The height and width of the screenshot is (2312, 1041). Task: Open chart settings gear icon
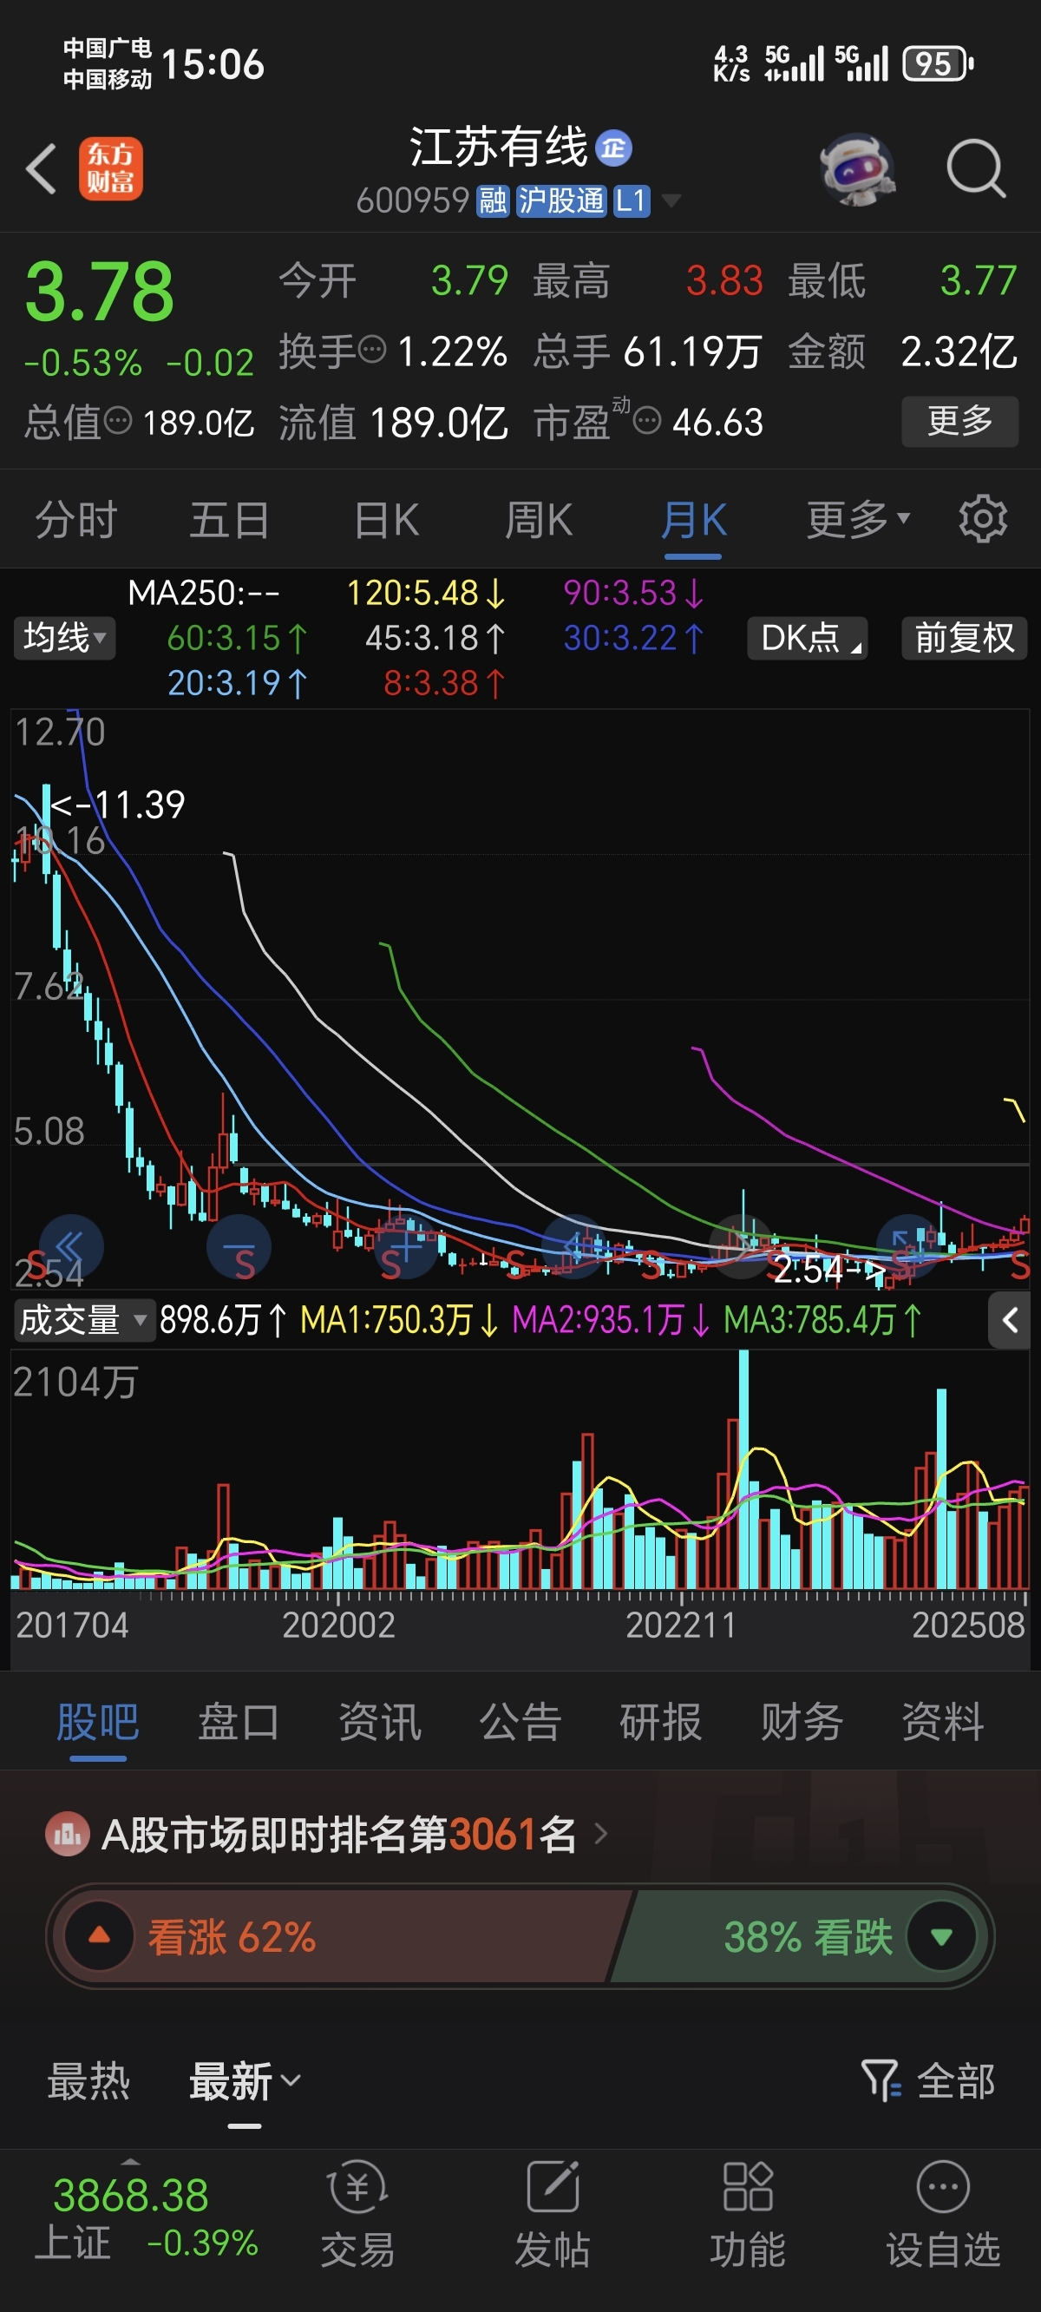(983, 519)
